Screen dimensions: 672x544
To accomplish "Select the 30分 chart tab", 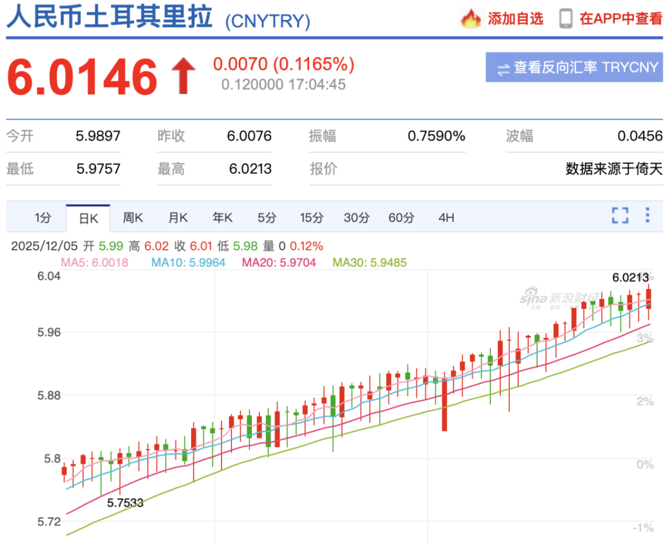I will click(357, 218).
